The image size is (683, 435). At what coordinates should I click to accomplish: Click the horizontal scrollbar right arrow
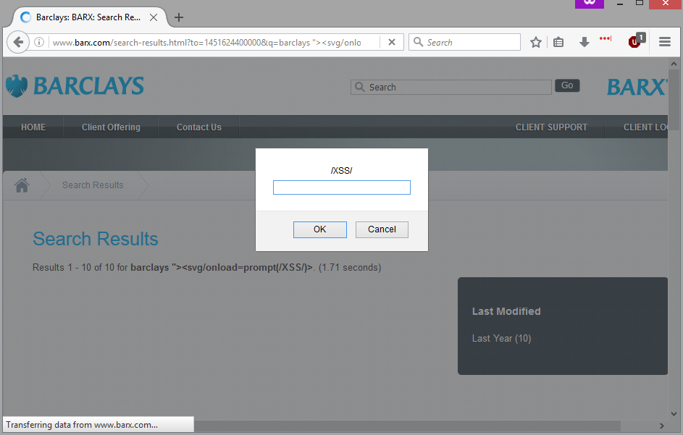pos(662,426)
